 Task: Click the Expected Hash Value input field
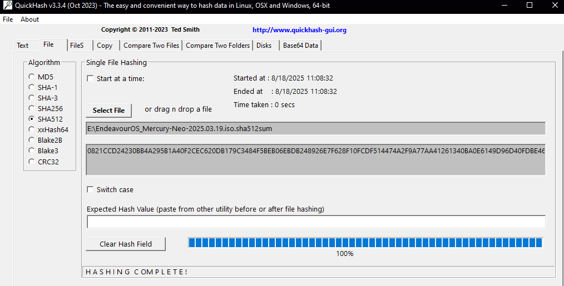tap(316, 222)
